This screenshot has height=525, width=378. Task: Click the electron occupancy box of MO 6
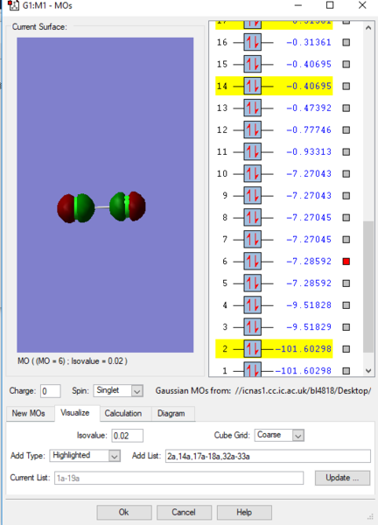pos(253,262)
